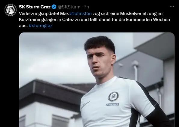Open the SK Sturm Graz profile avatar
The image size is (179, 127).
tap(11, 10)
